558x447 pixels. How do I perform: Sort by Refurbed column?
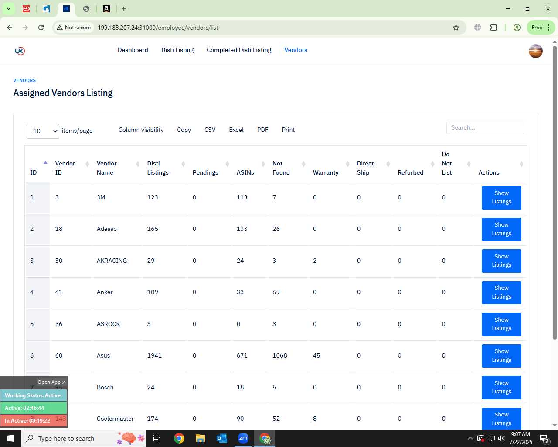(x=415, y=164)
